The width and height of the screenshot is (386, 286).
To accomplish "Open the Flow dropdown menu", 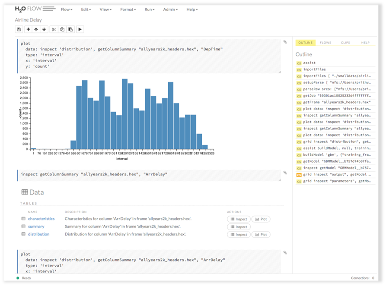I will (66, 9).
